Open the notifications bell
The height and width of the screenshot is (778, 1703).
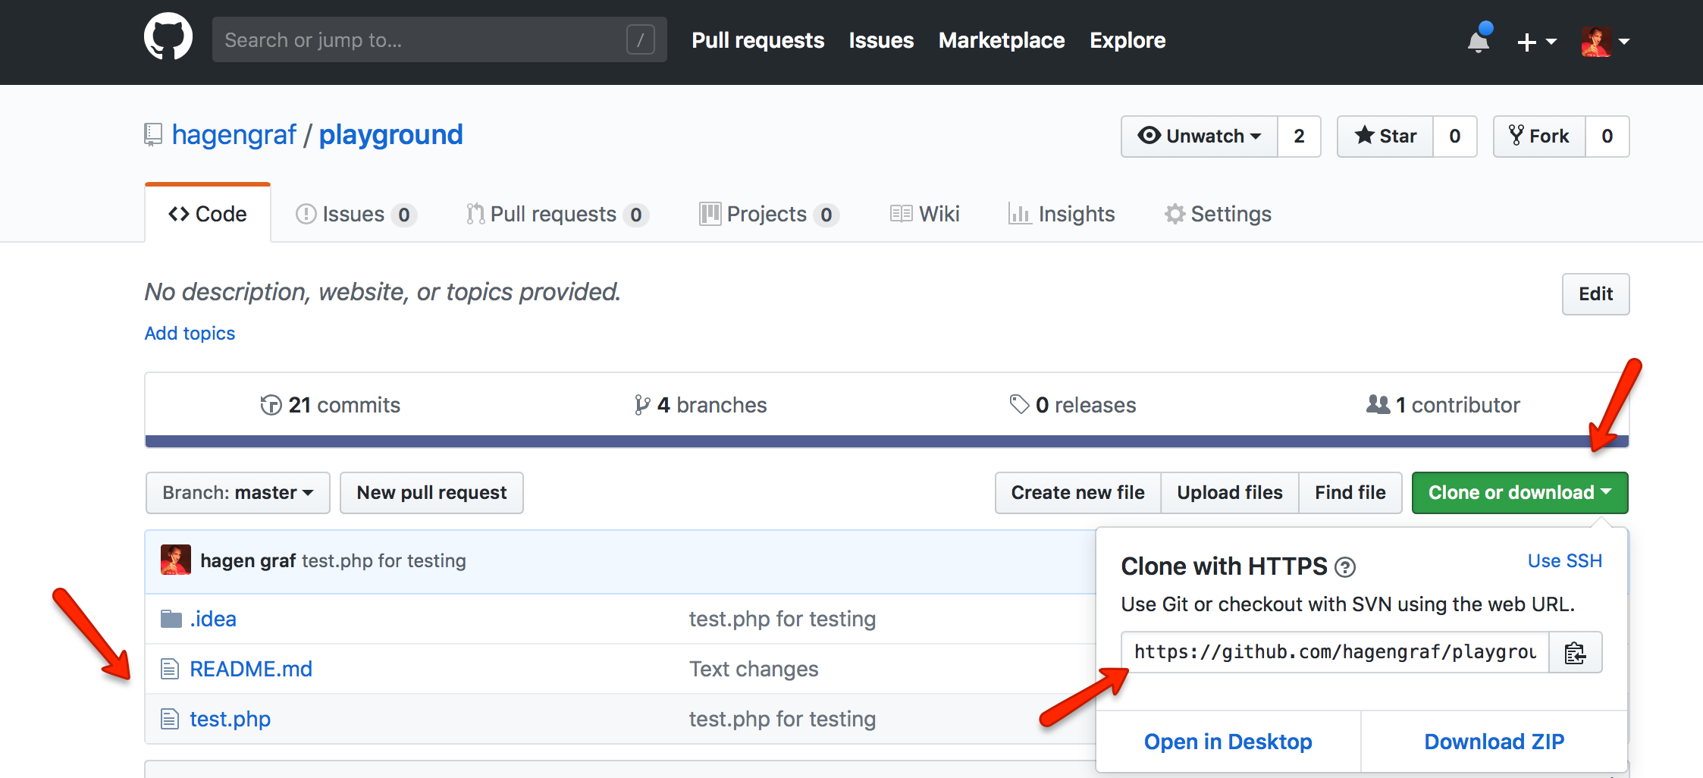(1479, 39)
